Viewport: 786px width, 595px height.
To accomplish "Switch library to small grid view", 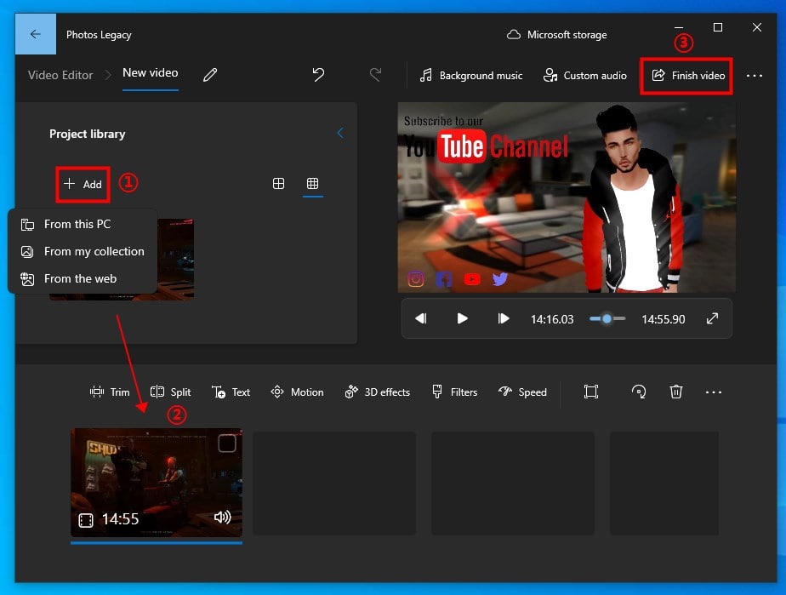I will click(313, 184).
